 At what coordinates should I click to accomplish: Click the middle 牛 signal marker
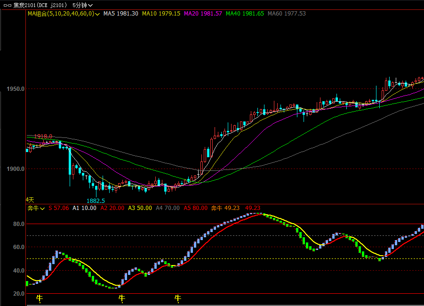click(122, 298)
